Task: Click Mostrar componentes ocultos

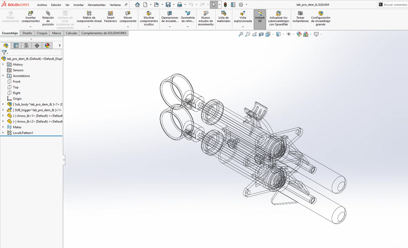Action: pyautogui.click(x=149, y=18)
